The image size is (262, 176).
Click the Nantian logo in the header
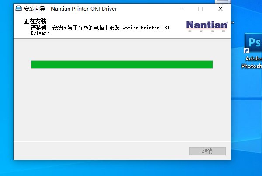click(x=207, y=26)
